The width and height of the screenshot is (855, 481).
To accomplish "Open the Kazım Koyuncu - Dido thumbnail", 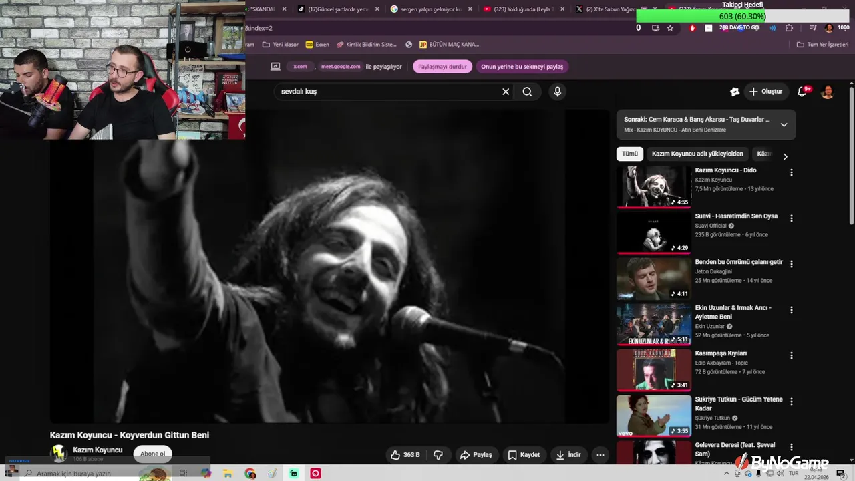I will click(x=654, y=187).
